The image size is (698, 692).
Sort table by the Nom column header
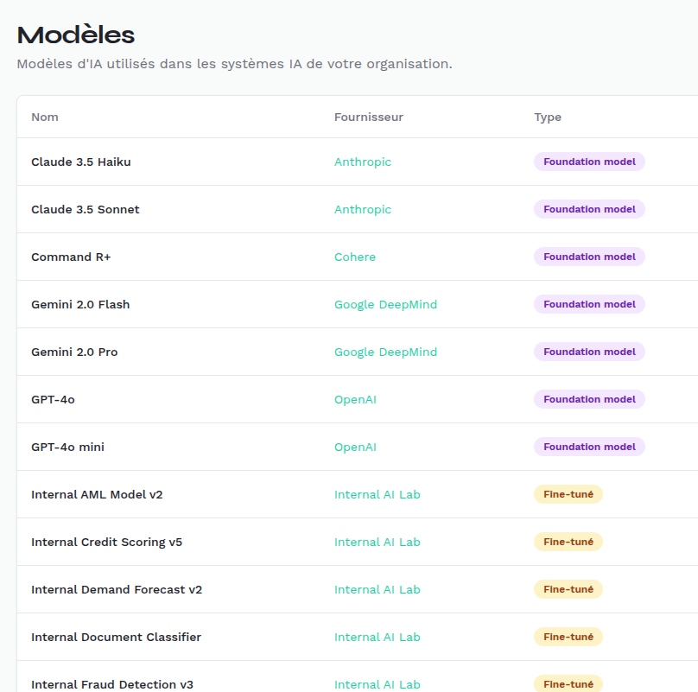pos(45,117)
